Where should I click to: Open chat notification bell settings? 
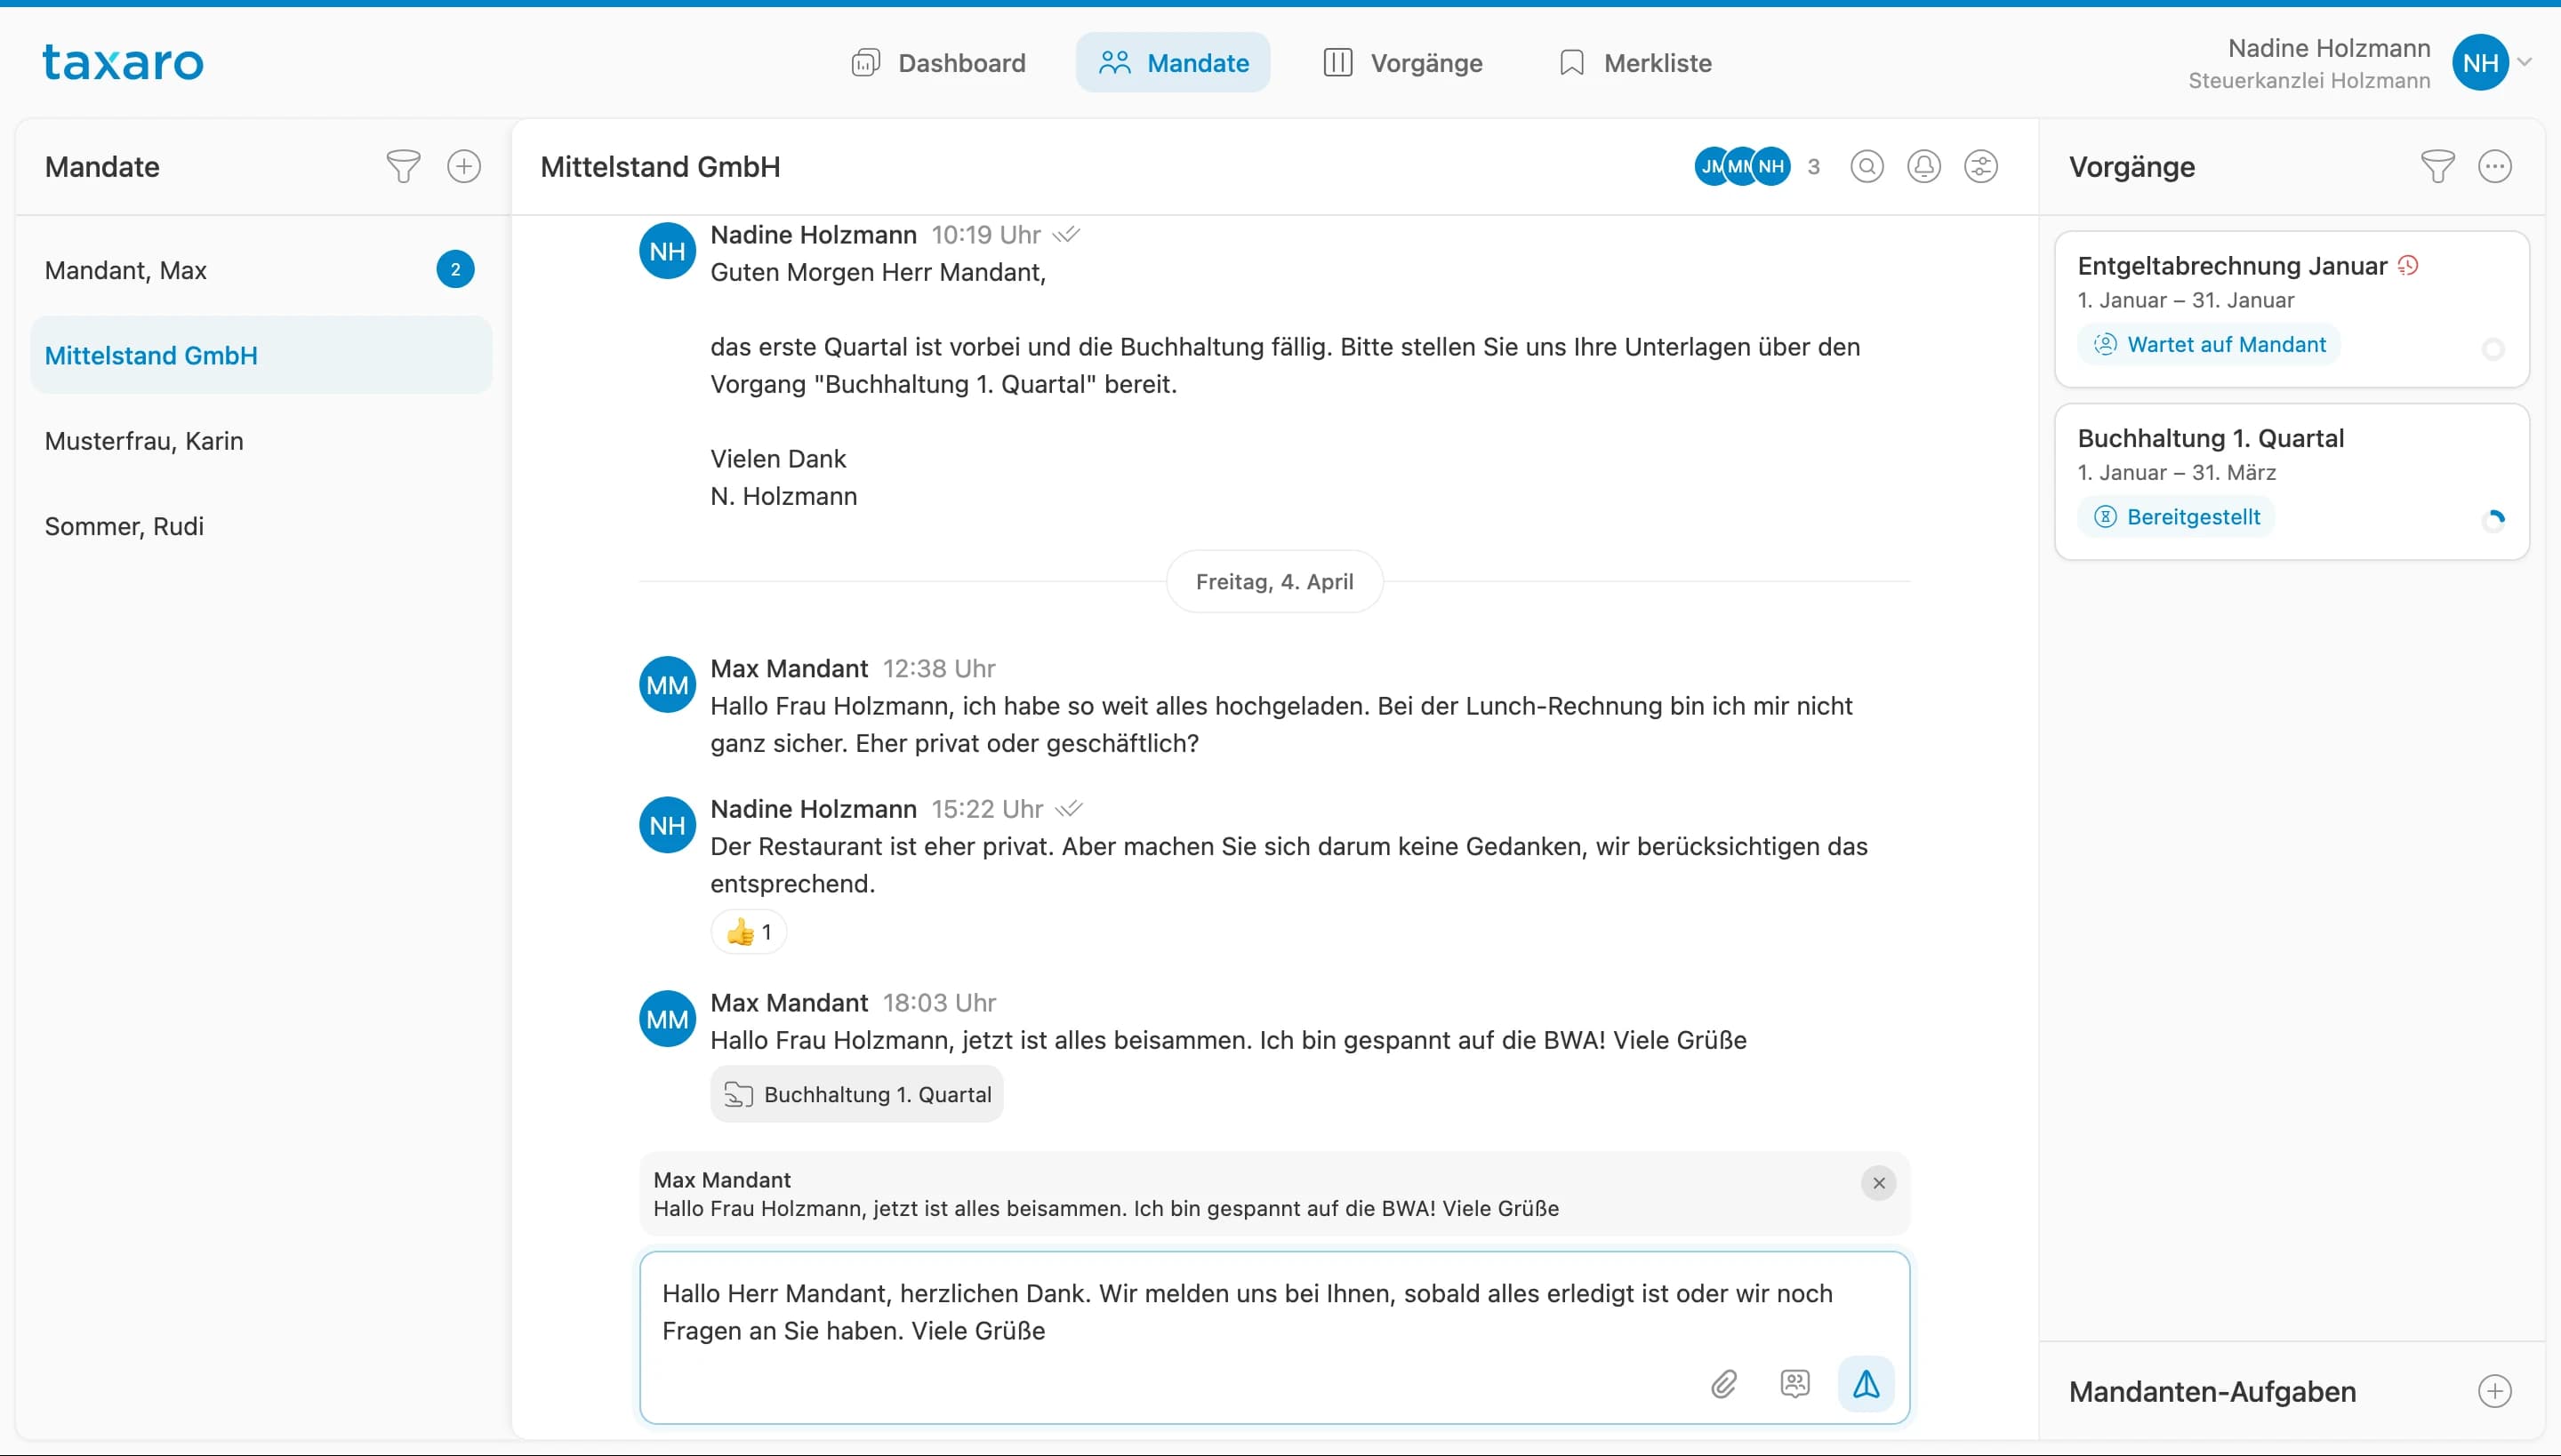tap(1923, 166)
